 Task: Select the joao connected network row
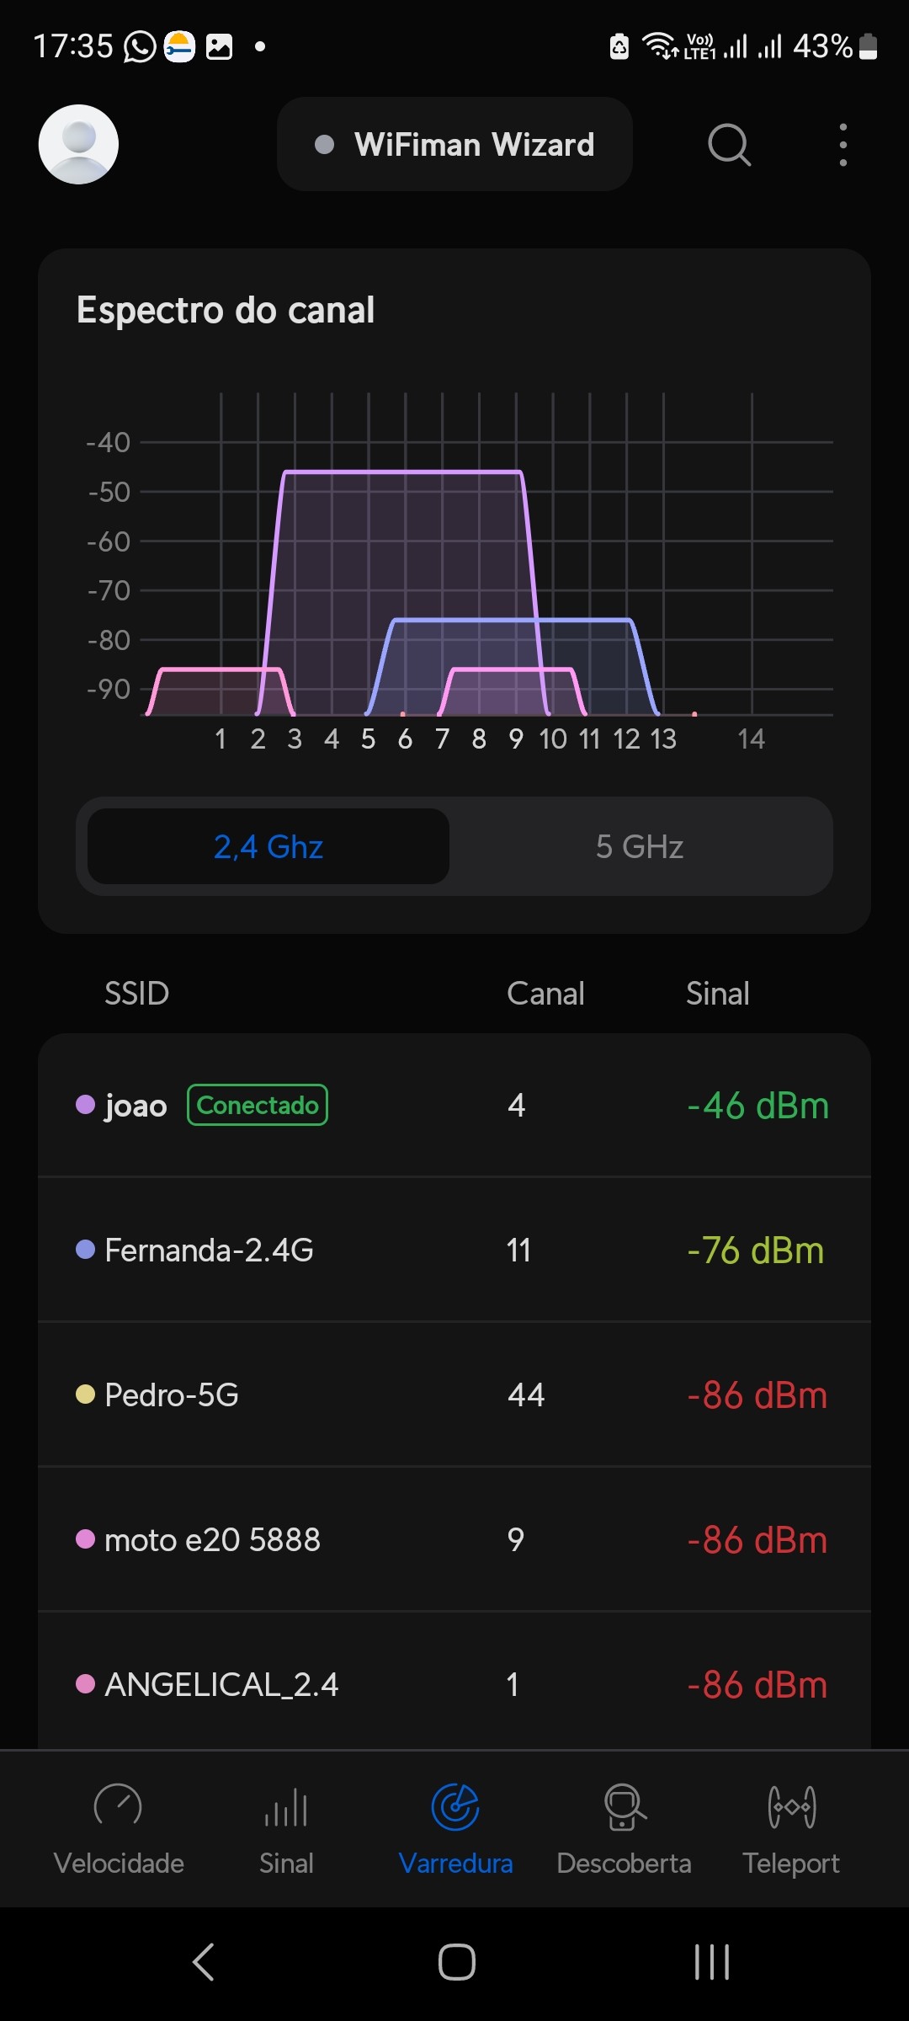coord(454,1105)
